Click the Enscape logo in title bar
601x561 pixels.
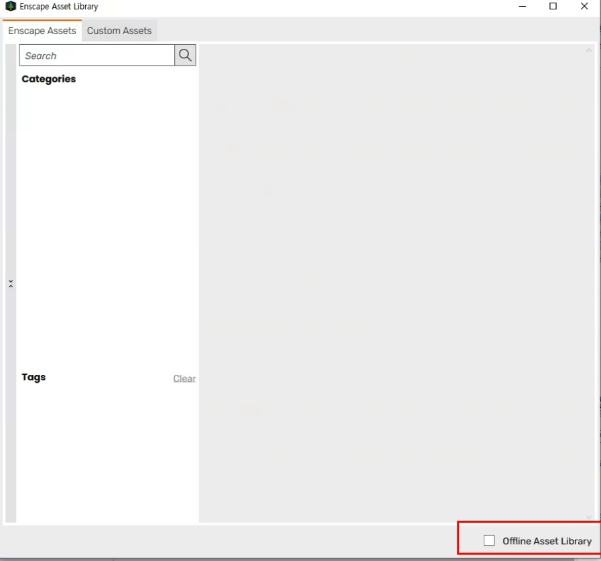tap(11, 6)
